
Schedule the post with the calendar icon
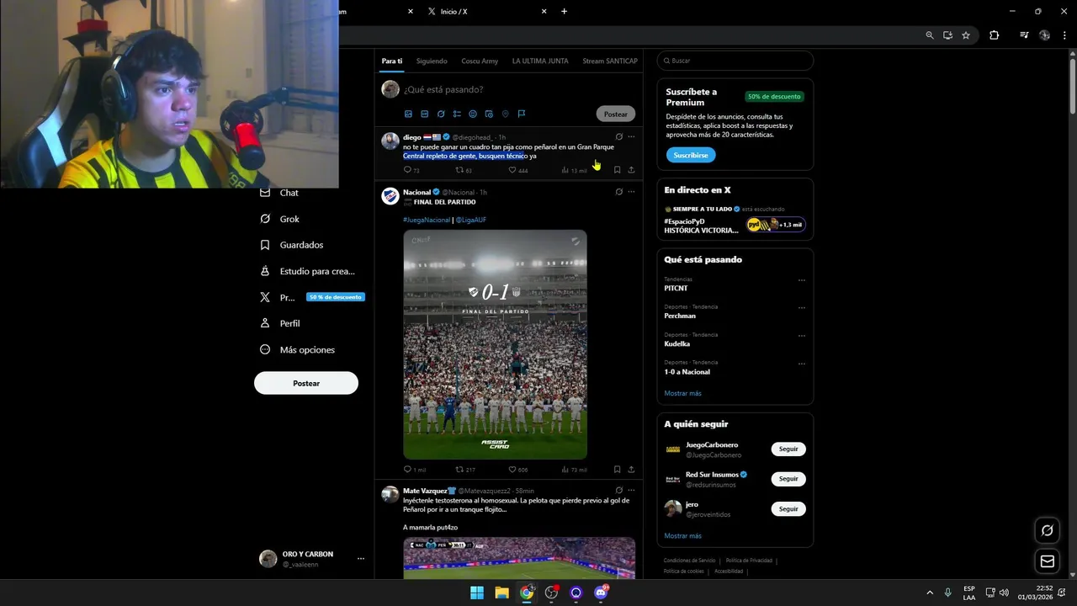[x=489, y=114]
